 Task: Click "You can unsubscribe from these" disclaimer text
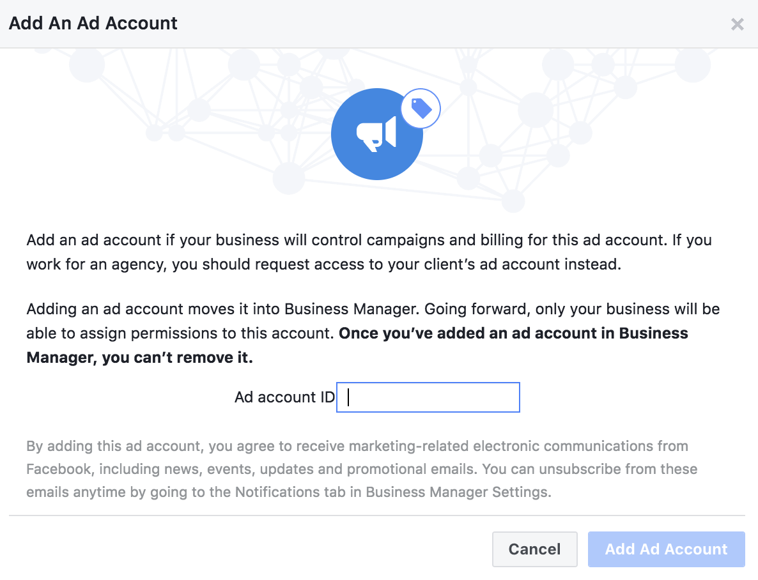[x=590, y=469]
